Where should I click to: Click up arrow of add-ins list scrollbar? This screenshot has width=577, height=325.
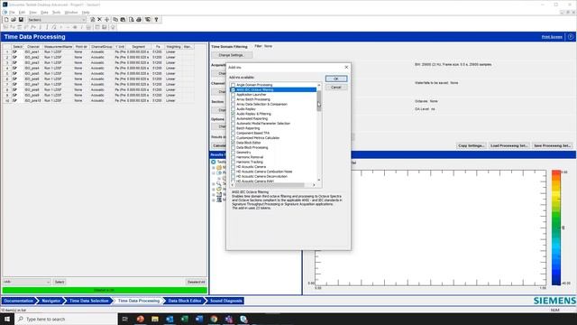coord(319,85)
